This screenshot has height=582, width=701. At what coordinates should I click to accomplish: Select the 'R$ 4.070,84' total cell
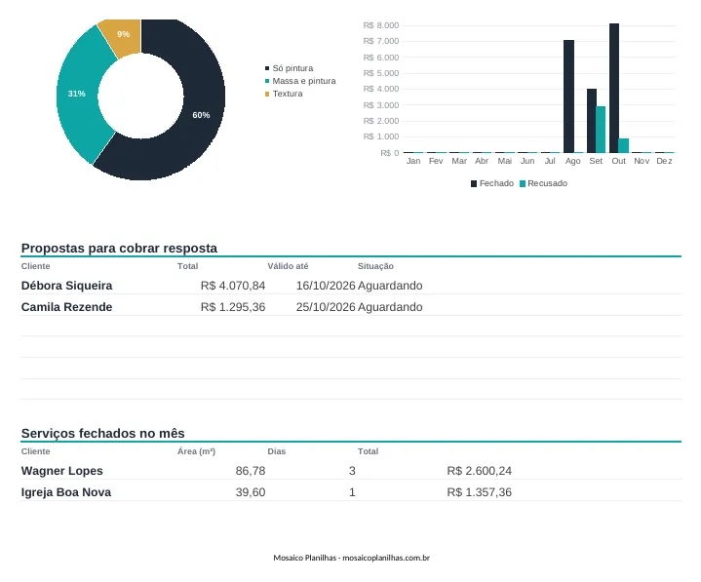[233, 286]
